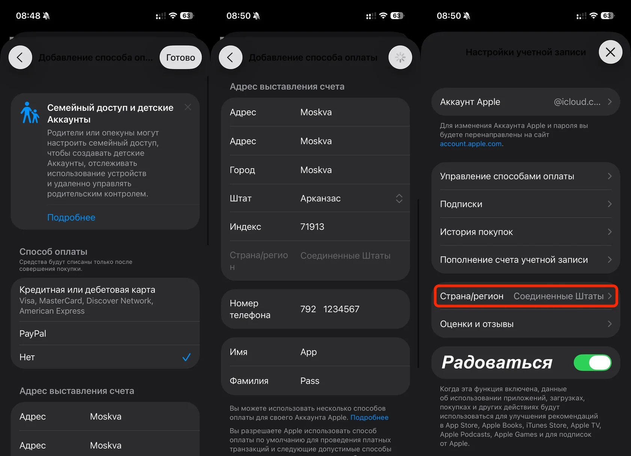The height and width of the screenshot is (456, 631).
Task: Tap back arrow on first payment screen
Action: pyautogui.click(x=20, y=57)
